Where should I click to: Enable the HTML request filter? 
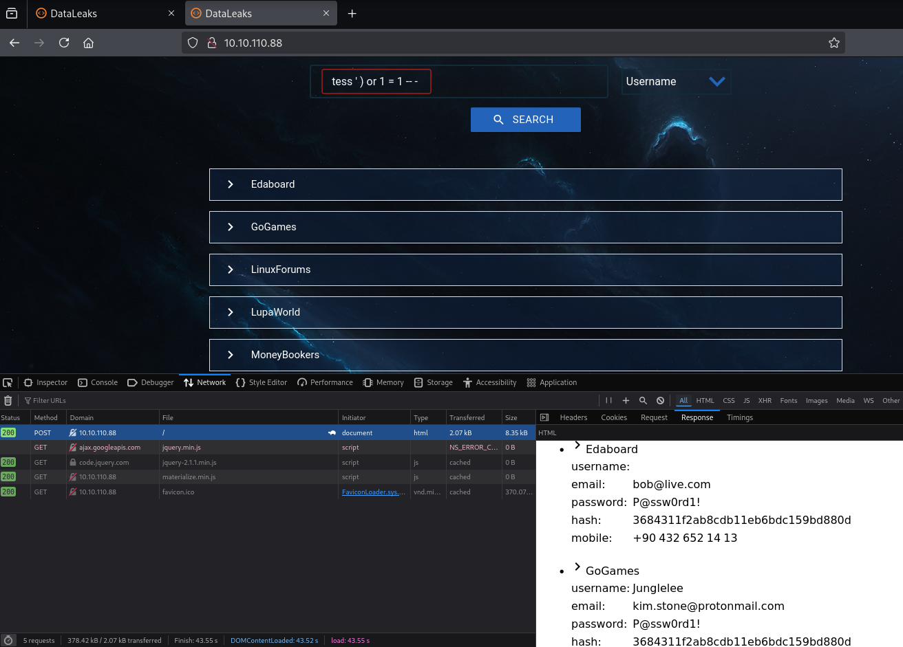(705, 400)
